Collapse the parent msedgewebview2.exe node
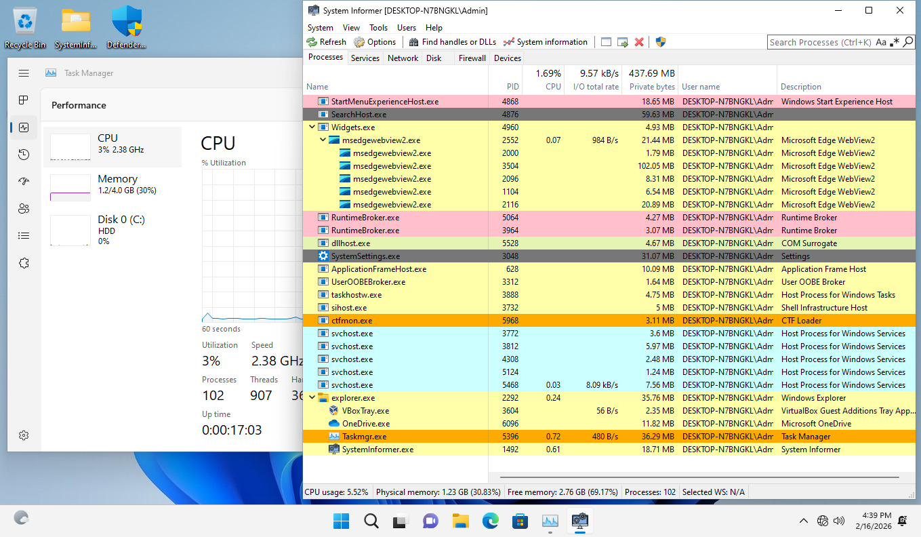 pos(323,140)
